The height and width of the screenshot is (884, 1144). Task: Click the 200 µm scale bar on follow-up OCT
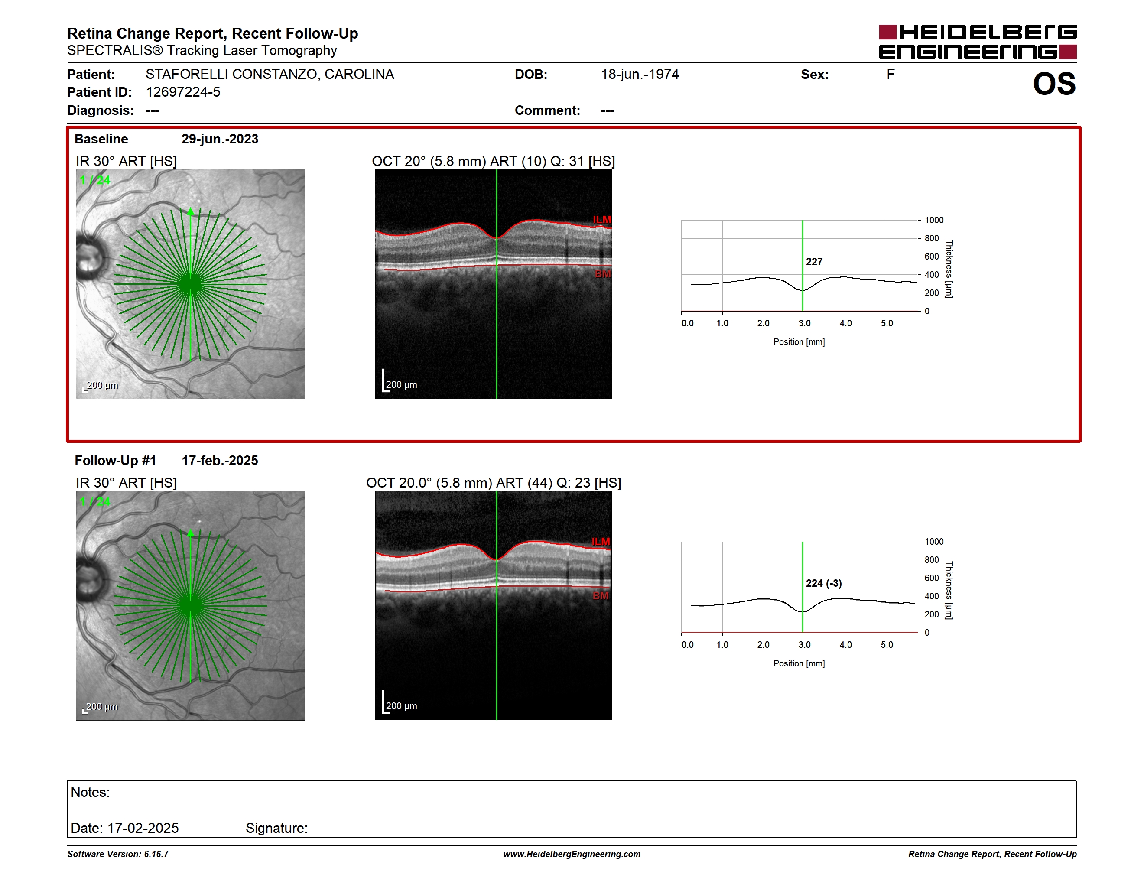coord(400,703)
